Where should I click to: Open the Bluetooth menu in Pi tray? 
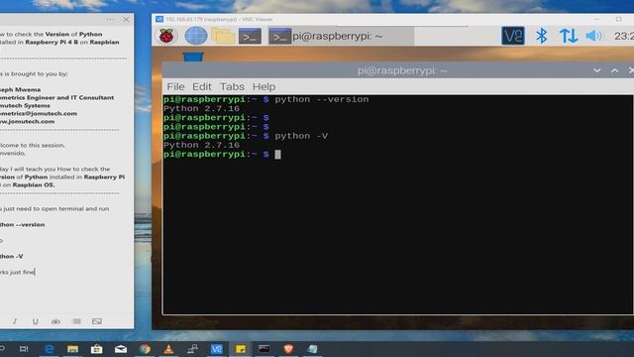tap(542, 36)
